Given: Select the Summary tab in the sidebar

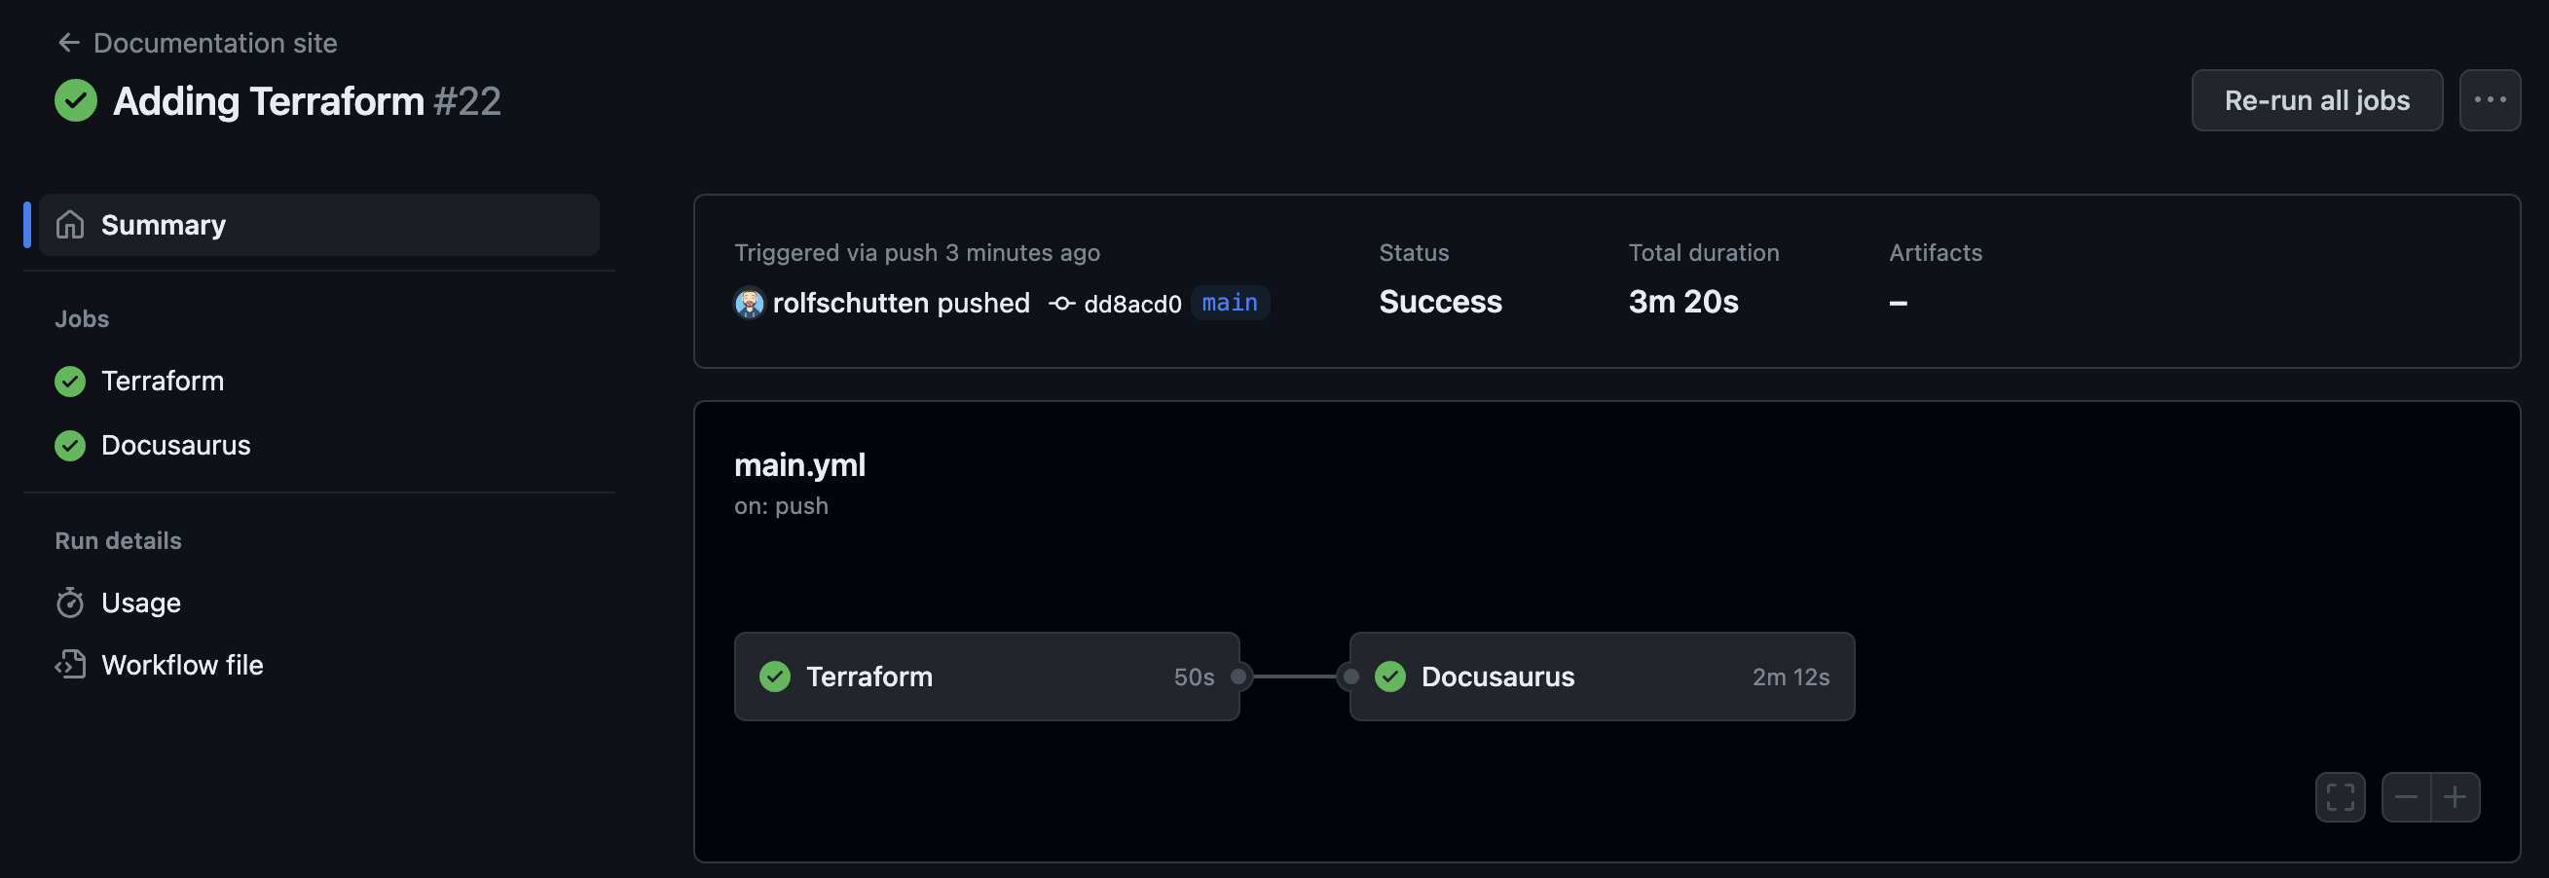Looking at the screenshot, I should [164, 226].
